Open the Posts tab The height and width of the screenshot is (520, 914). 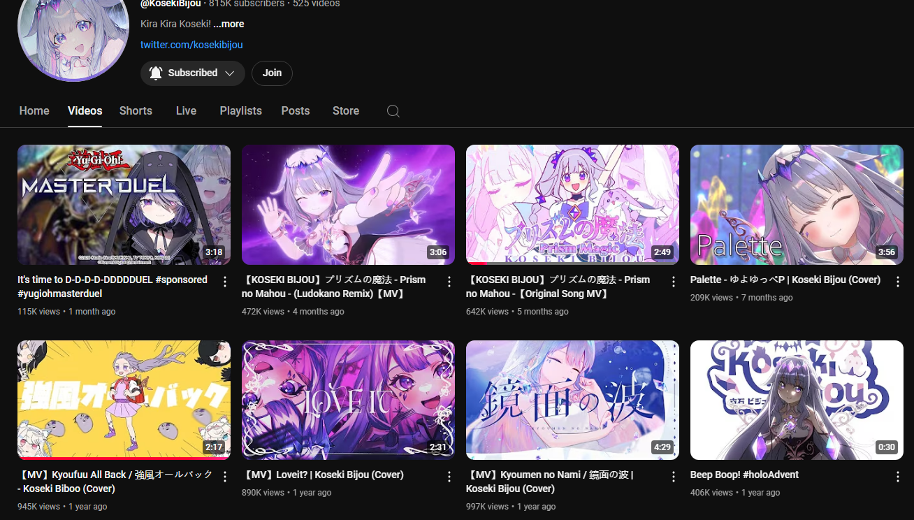click(296, 111)
